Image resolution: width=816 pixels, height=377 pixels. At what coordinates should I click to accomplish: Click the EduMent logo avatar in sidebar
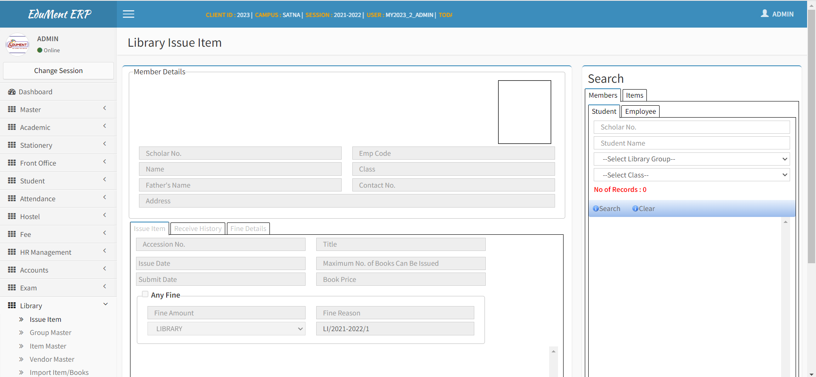17,44
